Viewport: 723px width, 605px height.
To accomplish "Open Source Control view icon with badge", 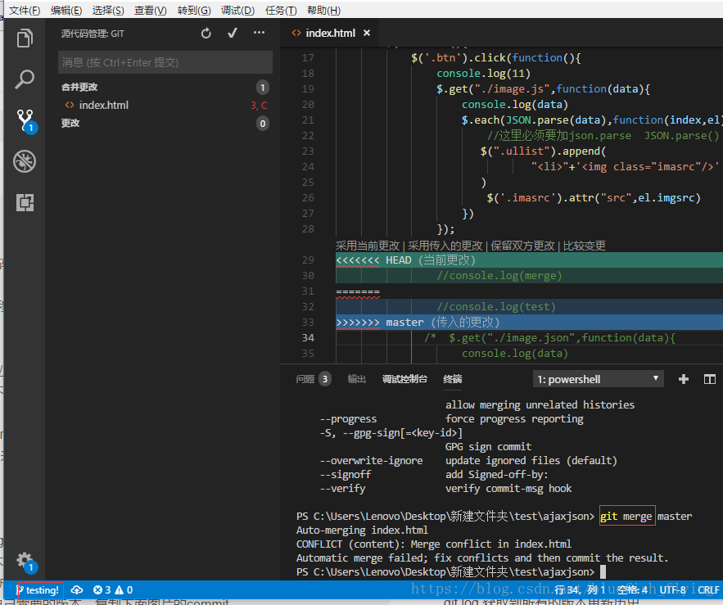I will pyautogui.click(x=26, y=121).
